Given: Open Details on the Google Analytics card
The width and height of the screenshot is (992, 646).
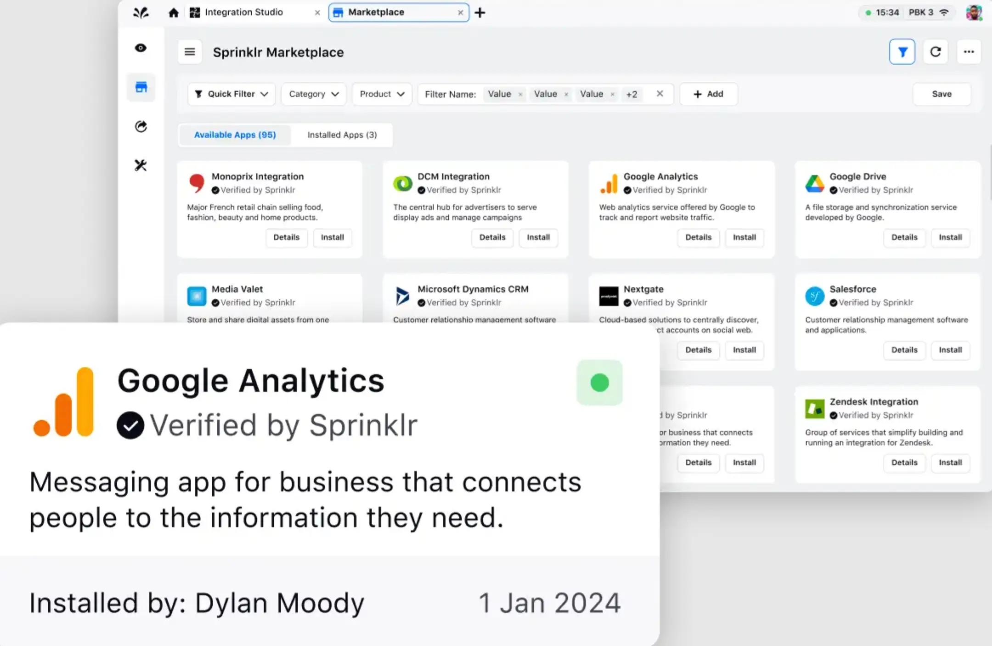Looking at the screenshot, I should (x=698, y=238).
